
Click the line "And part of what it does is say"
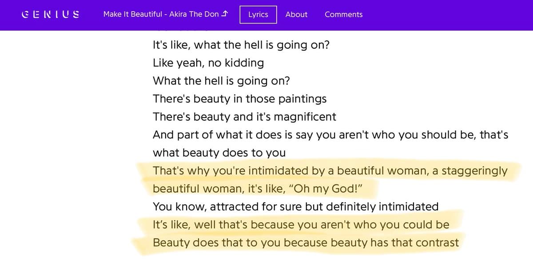click(330, 135)
